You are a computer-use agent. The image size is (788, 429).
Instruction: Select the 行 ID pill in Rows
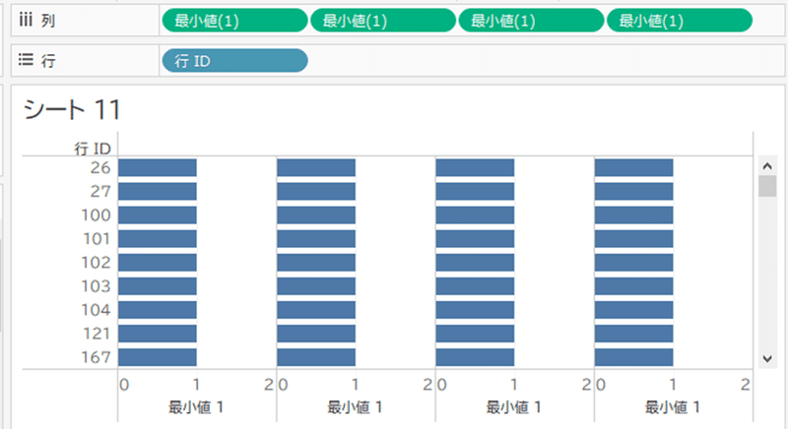tap(234, 61)
